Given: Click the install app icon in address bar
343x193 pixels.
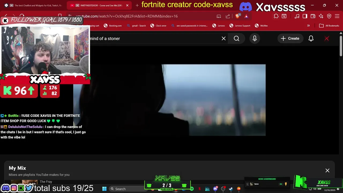Looking at the screenshot, I should 219,16.
